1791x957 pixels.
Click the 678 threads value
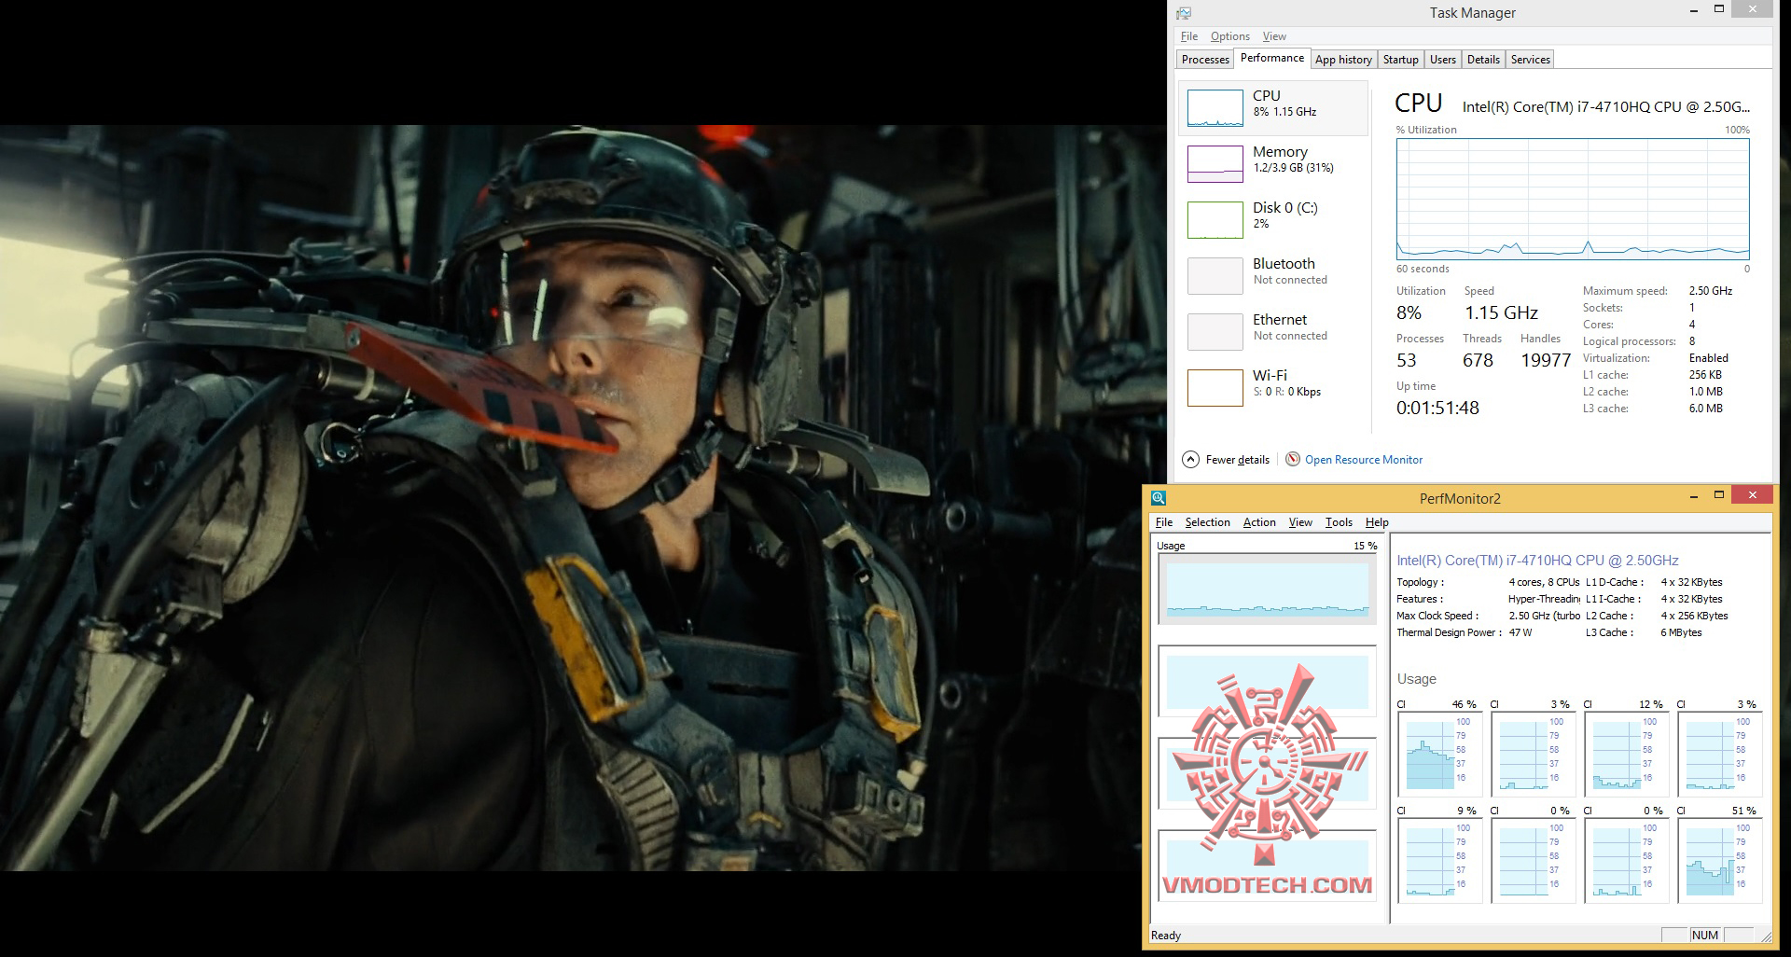(x=1478, y=360)
